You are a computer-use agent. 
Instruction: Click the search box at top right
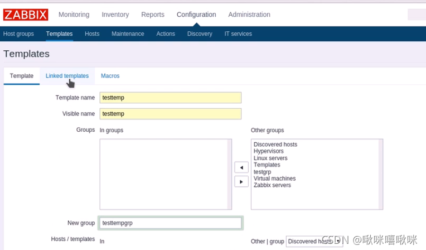point(417,15)
